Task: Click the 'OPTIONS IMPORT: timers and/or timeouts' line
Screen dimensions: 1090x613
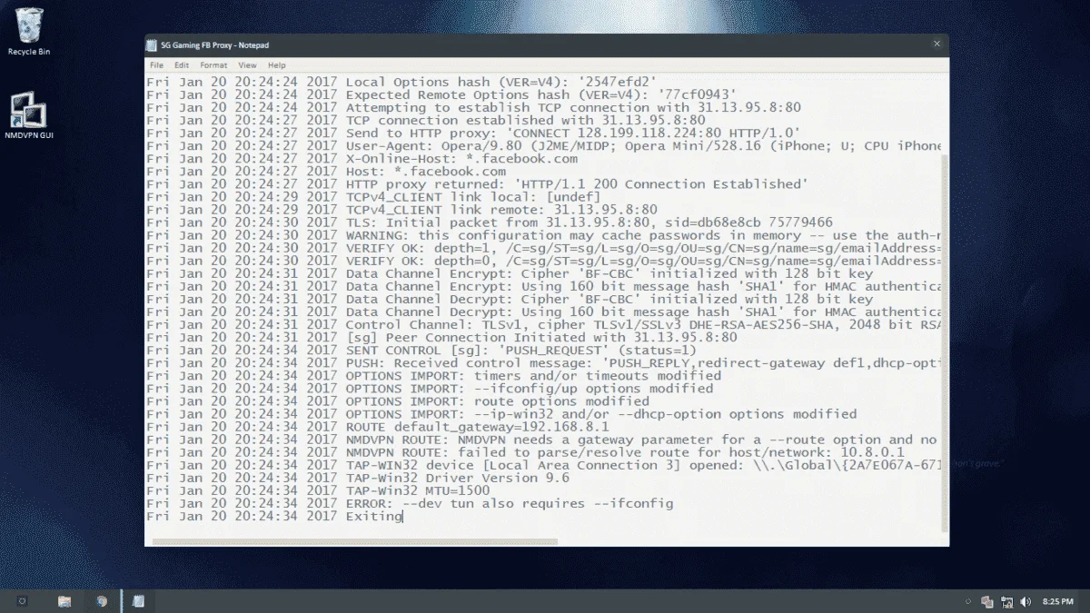Action: tap(434, 375)
